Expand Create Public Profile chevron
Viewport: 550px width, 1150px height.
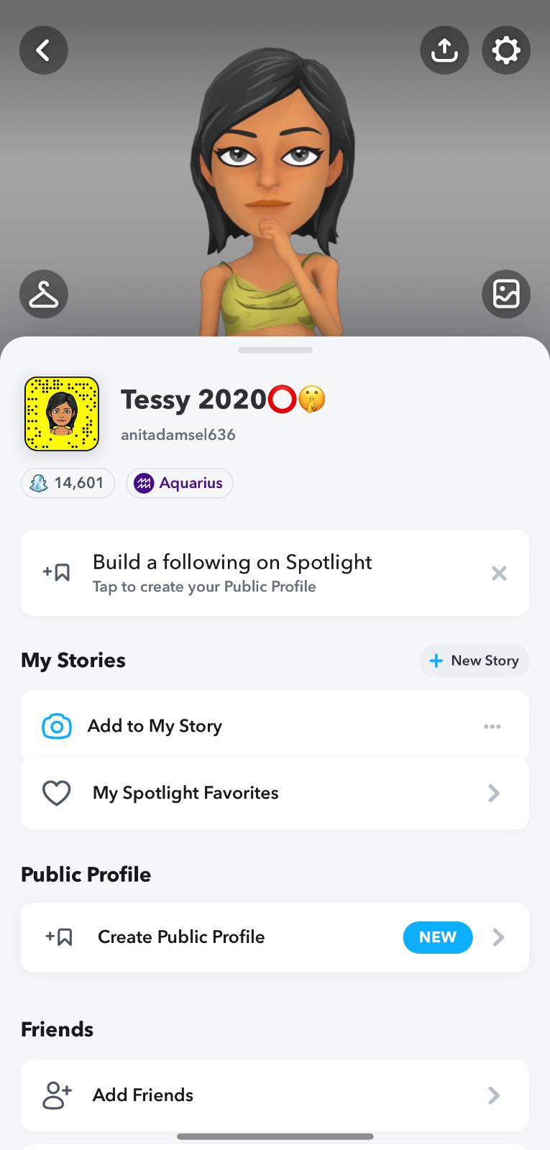[498, 937]
